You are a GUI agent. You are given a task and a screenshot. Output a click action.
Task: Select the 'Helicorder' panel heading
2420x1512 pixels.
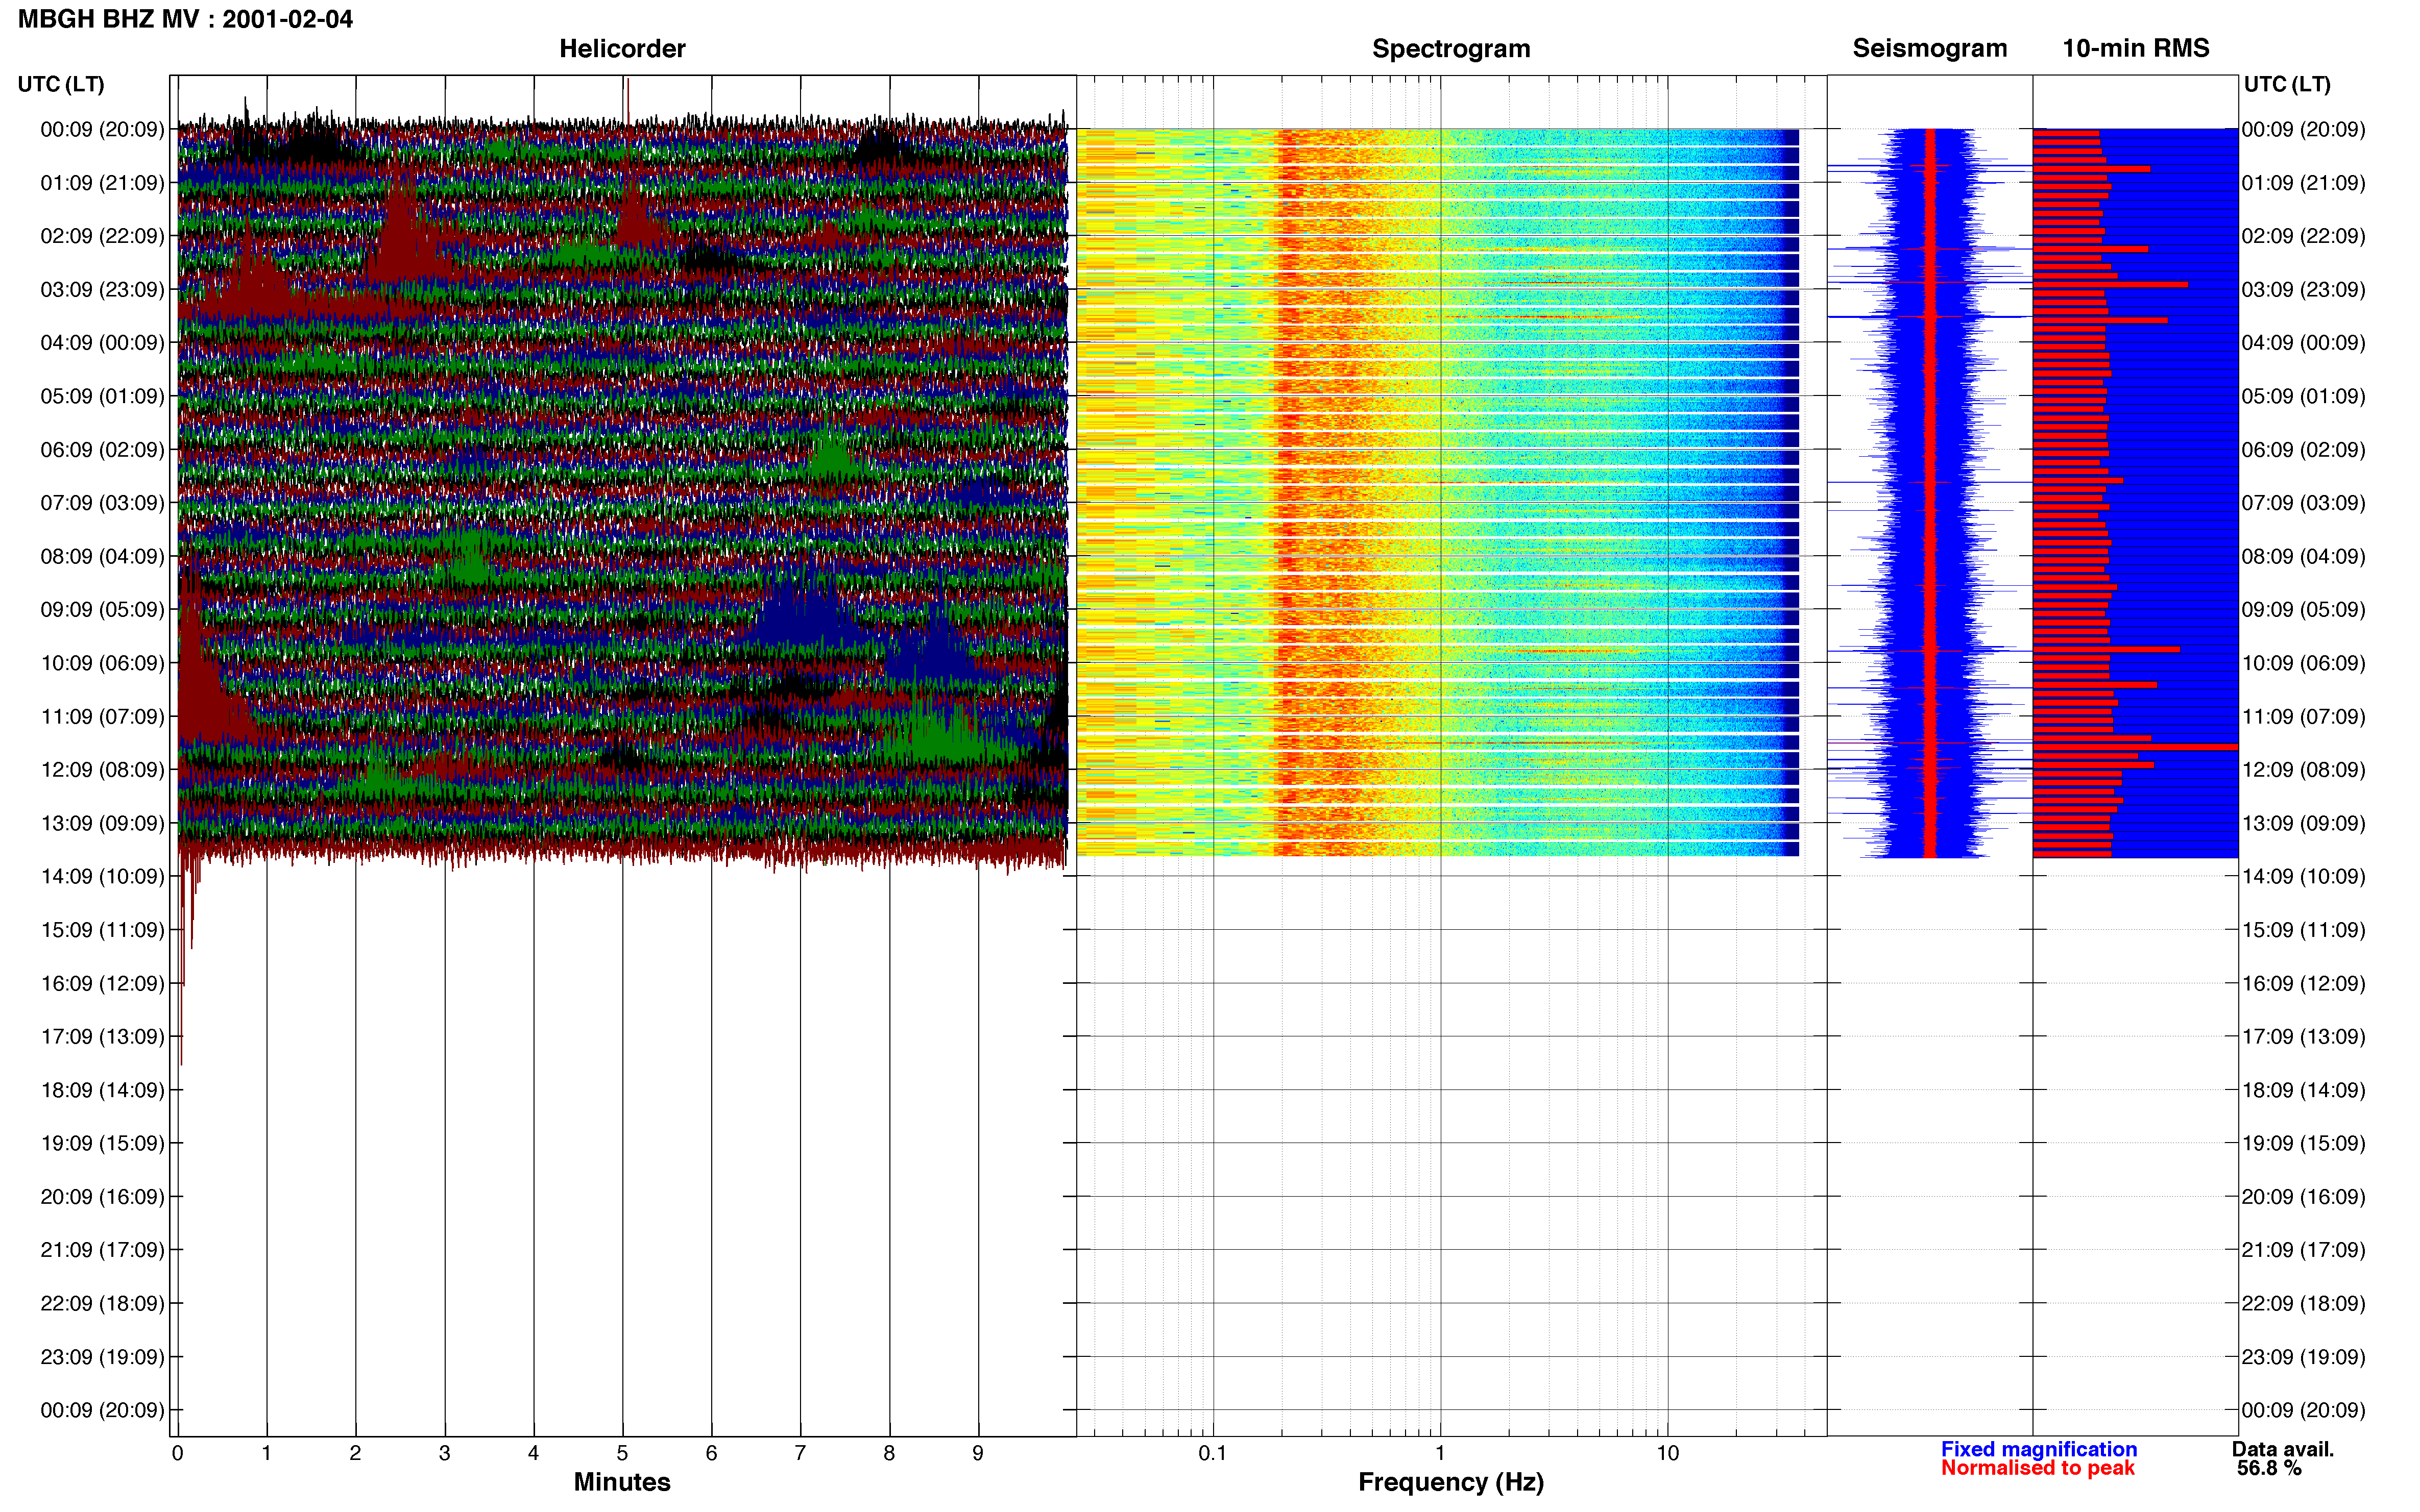pos(621,48)
